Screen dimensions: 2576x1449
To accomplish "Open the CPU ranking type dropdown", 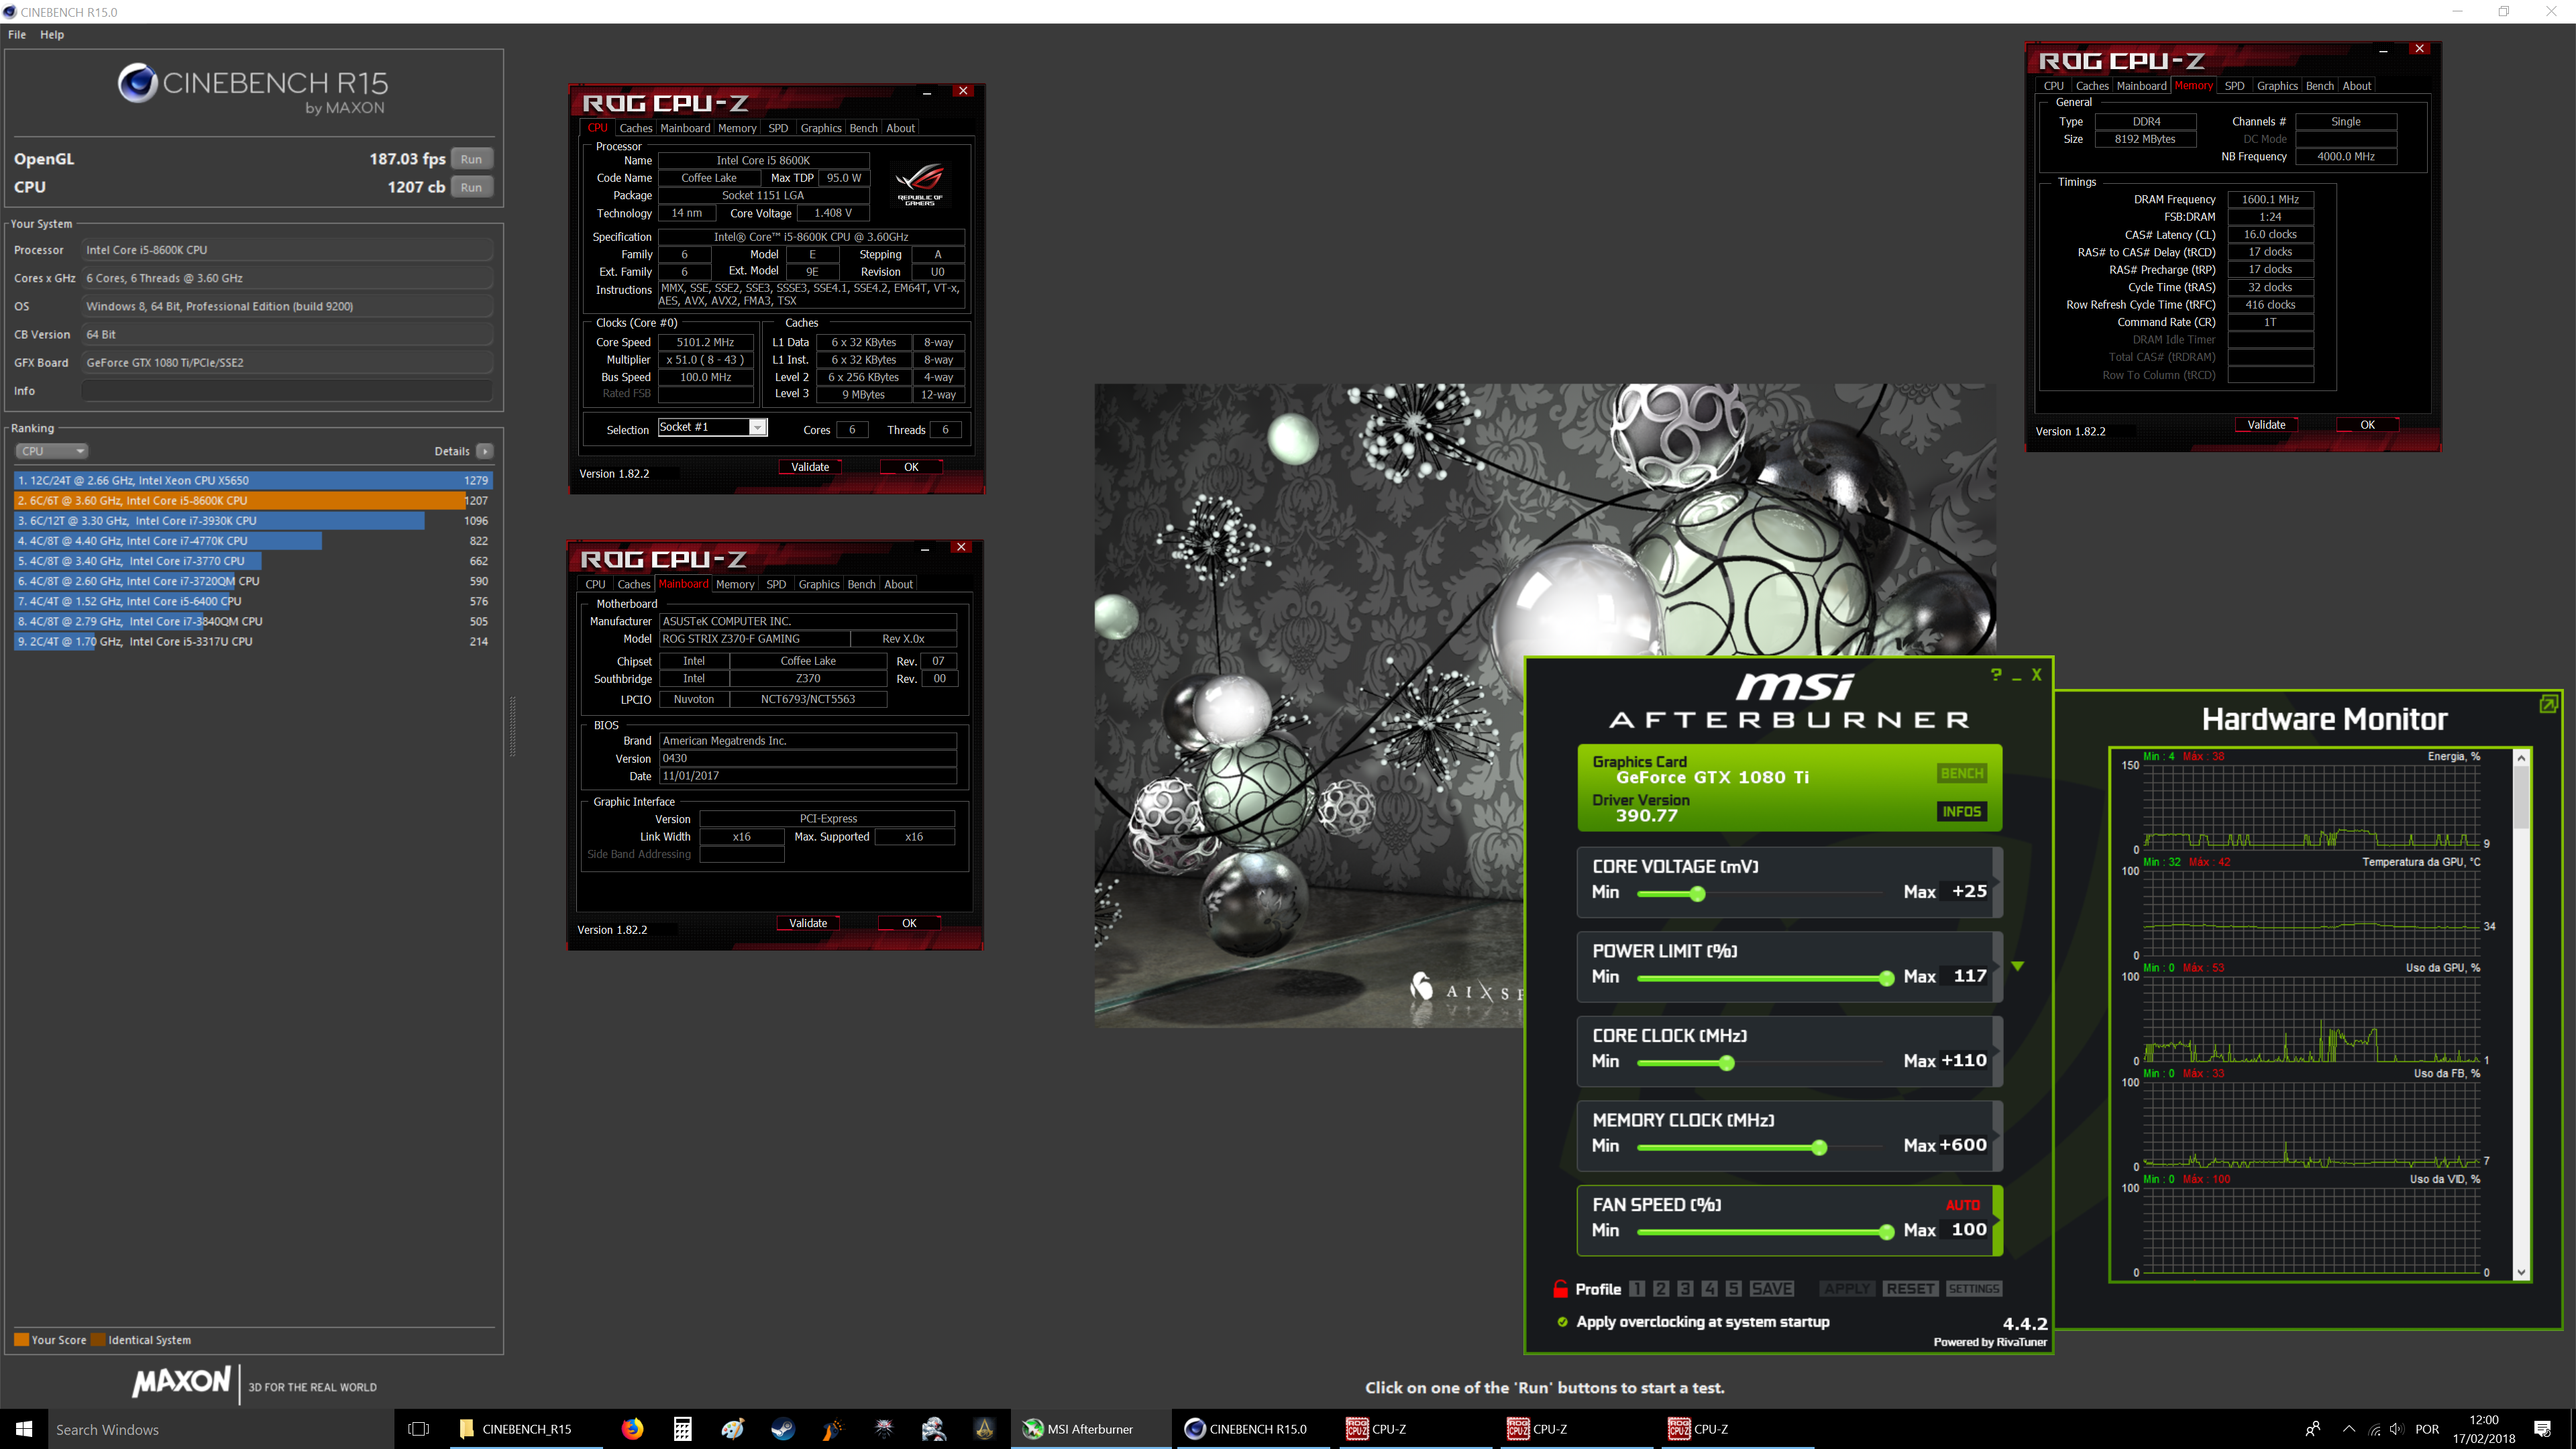I will tap(52, 451).
